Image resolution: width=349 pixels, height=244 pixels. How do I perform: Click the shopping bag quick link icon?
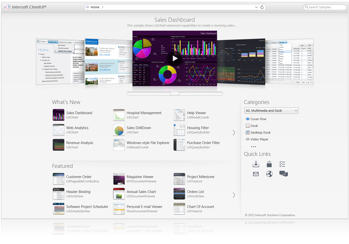(269, 164)
